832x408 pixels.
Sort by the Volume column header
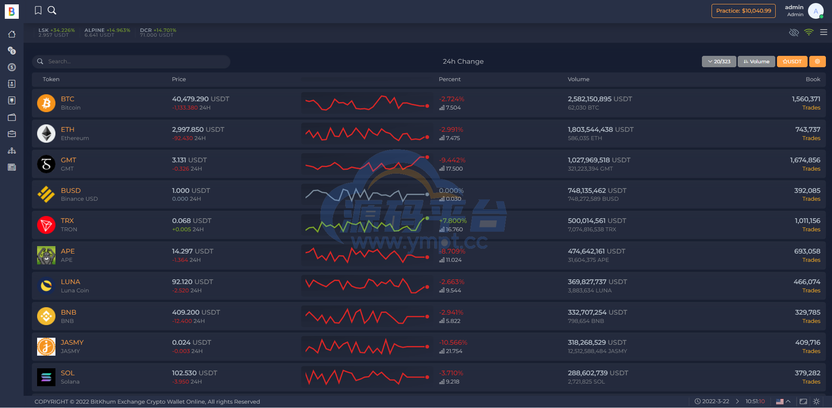pyautogui.click(x=578, y=79)
